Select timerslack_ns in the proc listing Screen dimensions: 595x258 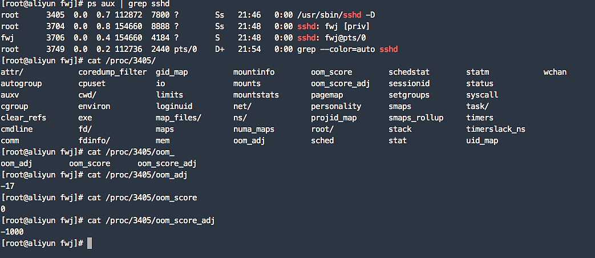(x=495, y=129)
